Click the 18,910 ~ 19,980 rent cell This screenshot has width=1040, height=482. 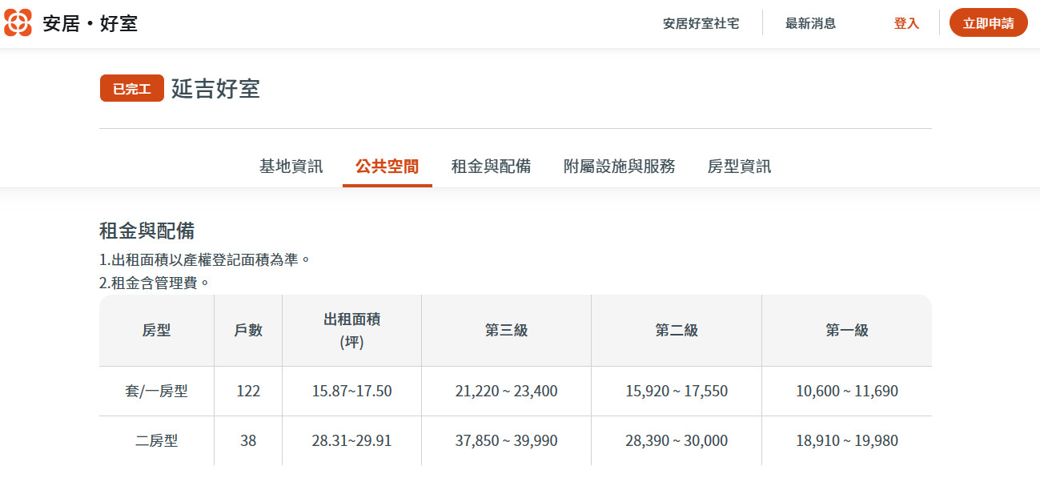coord(846,441)
